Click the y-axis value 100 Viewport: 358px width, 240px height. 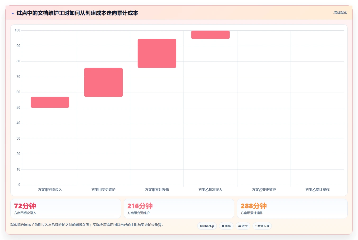pyautogui.click(x=17, y=30)
